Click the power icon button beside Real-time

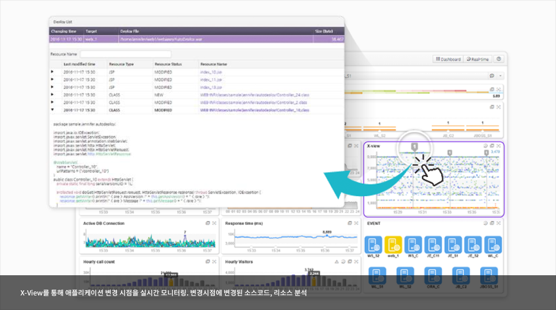499,59
